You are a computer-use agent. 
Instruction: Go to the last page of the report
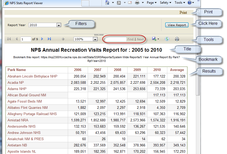pos(49,39)
